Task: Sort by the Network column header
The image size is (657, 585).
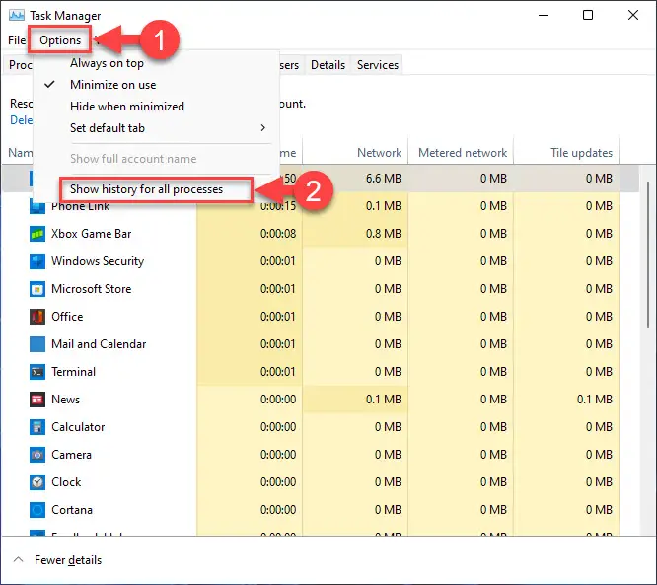Action: coord(379,153)
